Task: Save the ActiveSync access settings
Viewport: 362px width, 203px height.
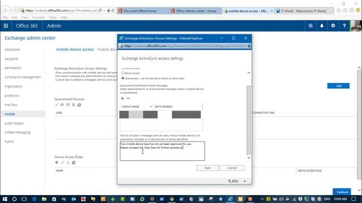Action: (x=208, y=168)
